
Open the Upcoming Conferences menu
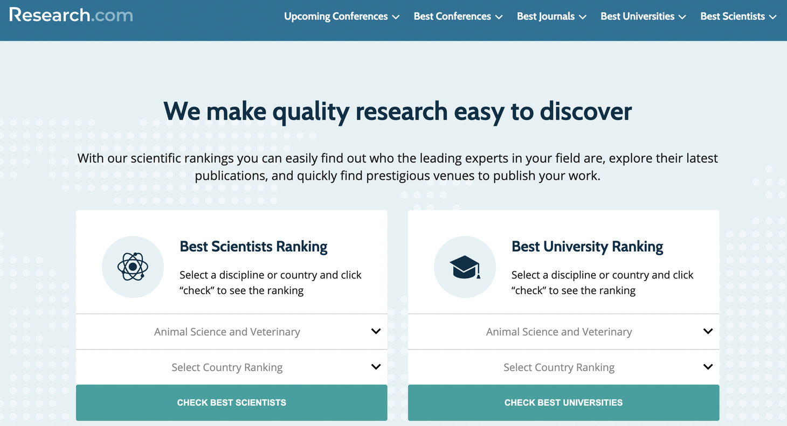[x=342, y=16]
